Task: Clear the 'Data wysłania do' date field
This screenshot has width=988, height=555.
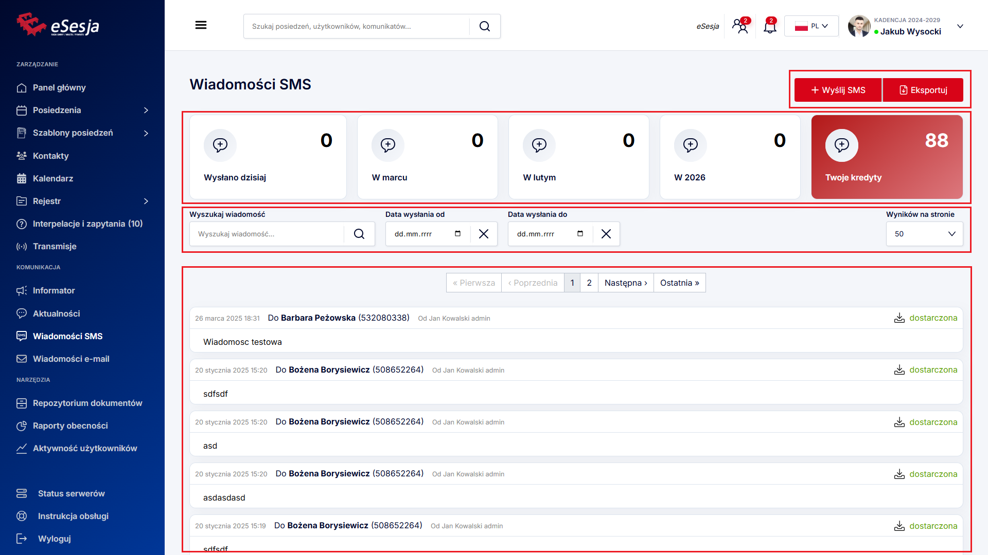Action: click(x=606, y=234)
